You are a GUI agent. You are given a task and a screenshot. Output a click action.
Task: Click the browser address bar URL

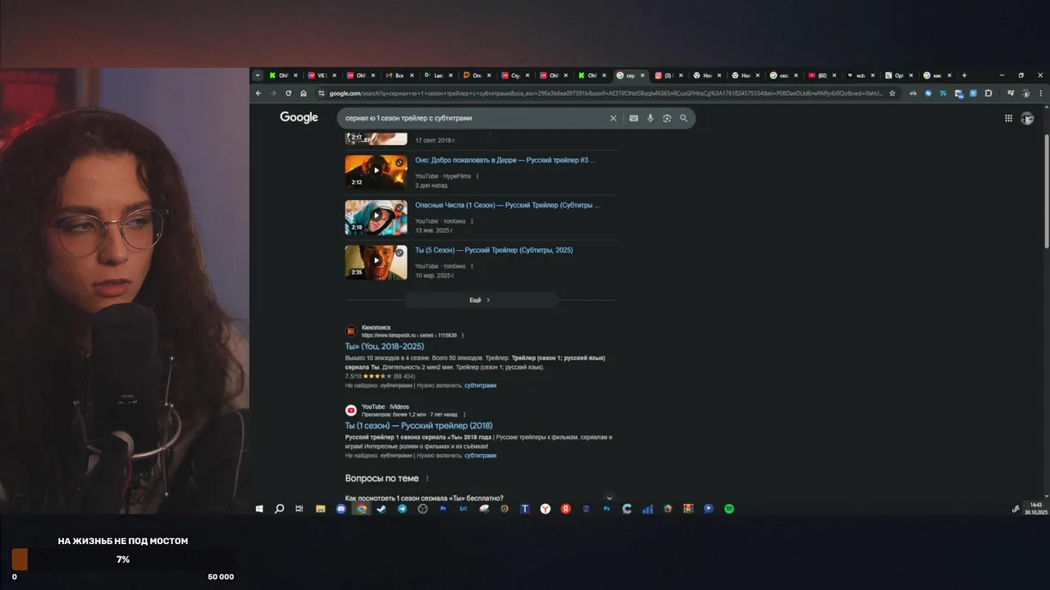[x=605, y=93]
